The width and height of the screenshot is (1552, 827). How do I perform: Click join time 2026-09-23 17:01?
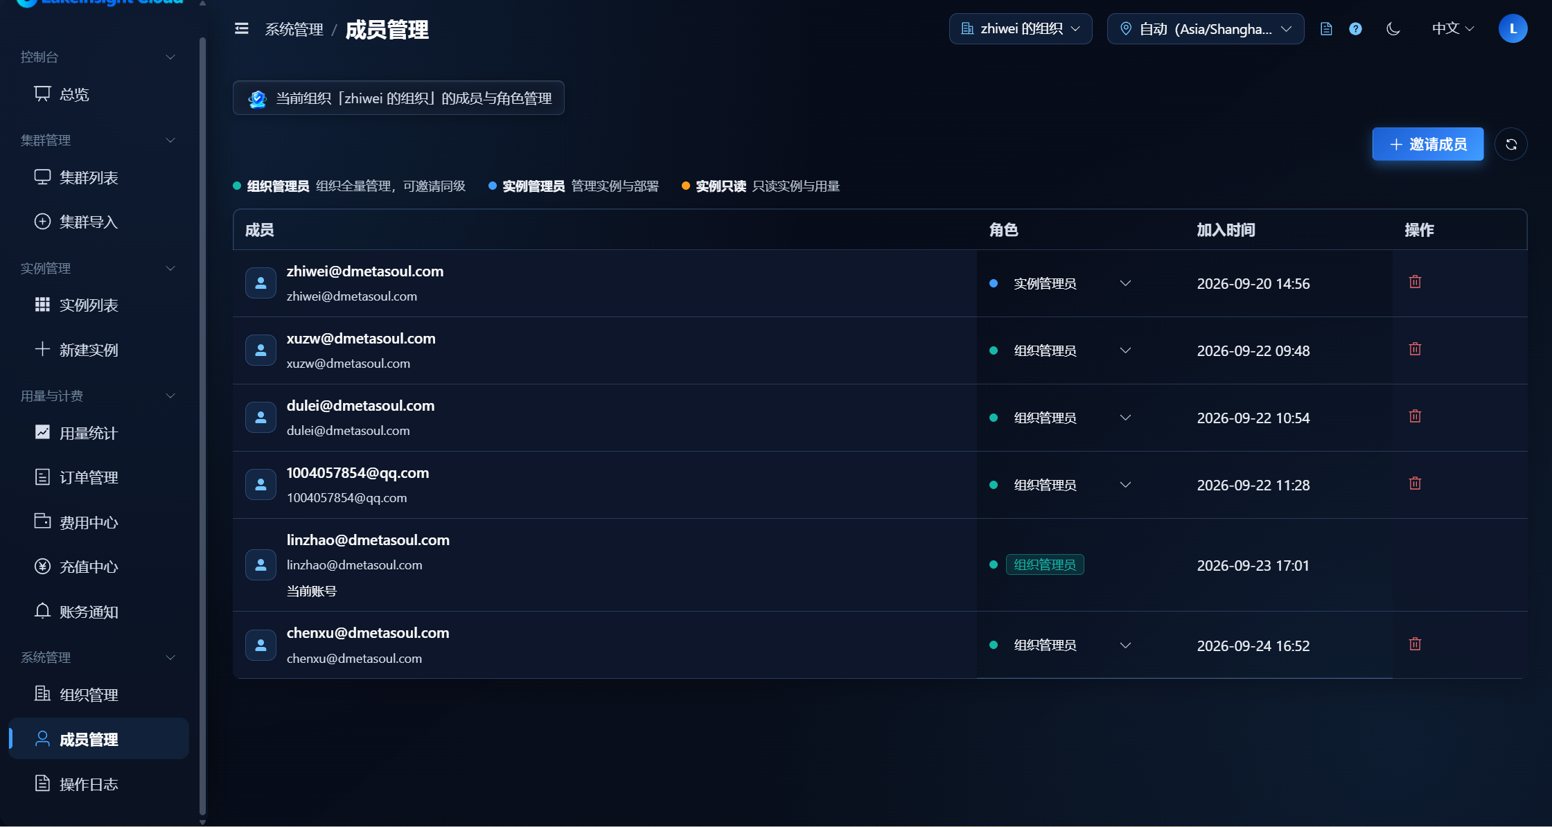tap(1253, 565)
